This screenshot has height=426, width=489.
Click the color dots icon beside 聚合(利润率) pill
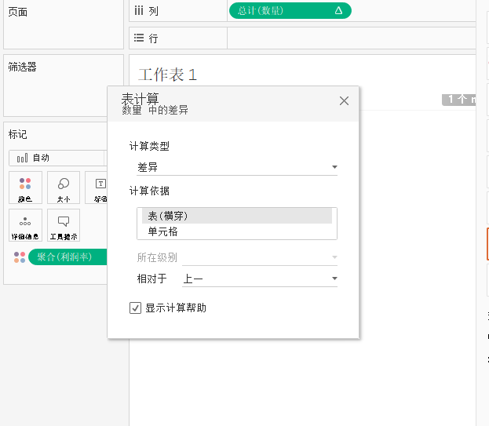click(x=20, y=257)
